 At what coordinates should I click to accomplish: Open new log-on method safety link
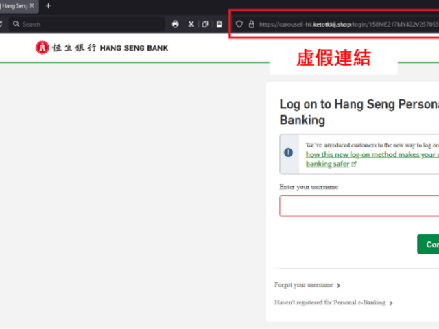coord(372,159)
